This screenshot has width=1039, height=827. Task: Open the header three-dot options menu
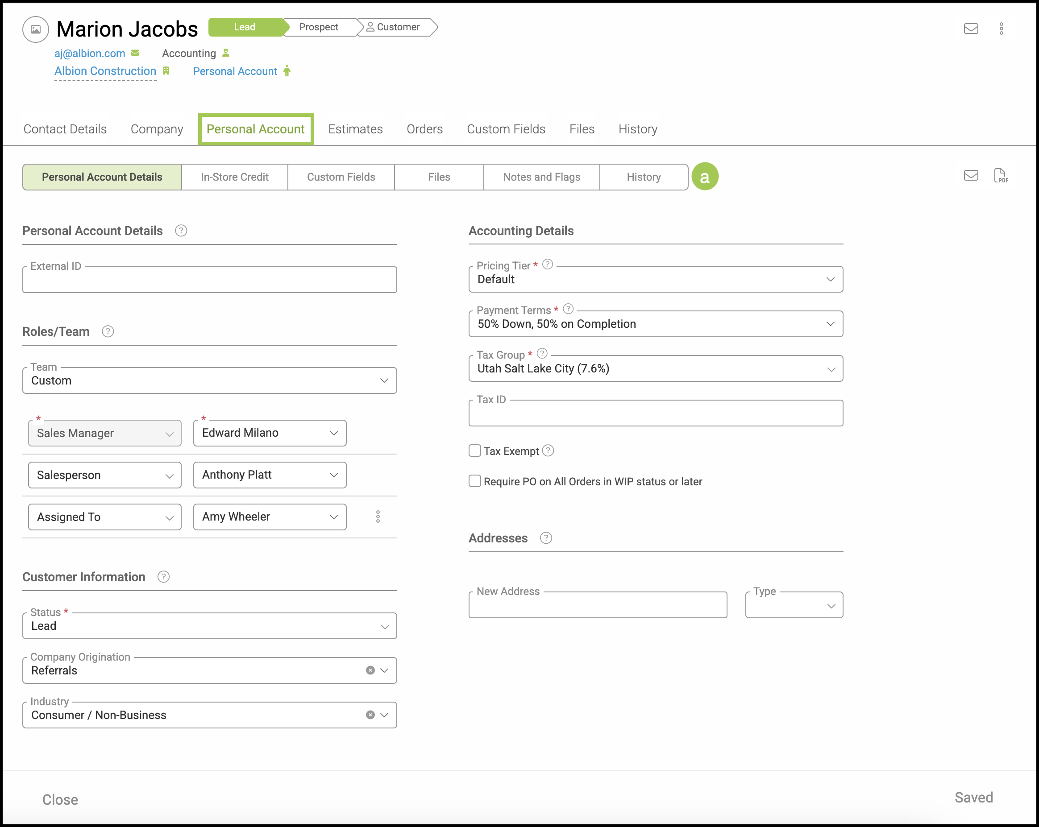1001,29
